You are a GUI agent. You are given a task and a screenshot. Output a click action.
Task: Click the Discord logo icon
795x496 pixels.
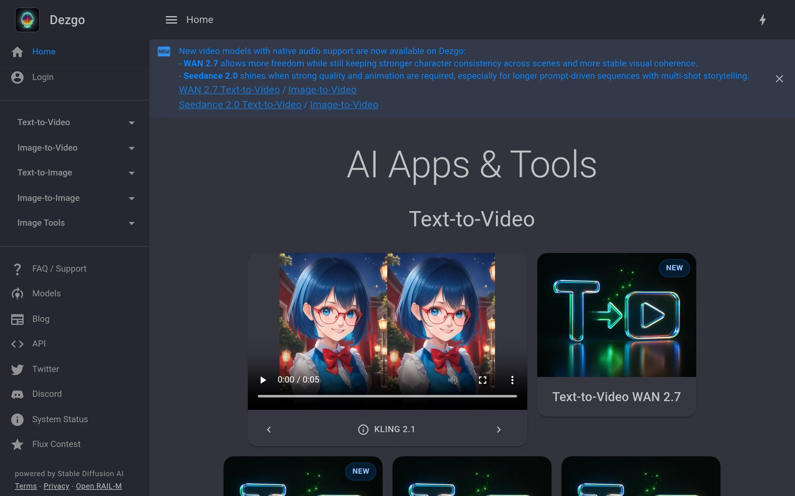coord(17,394)
